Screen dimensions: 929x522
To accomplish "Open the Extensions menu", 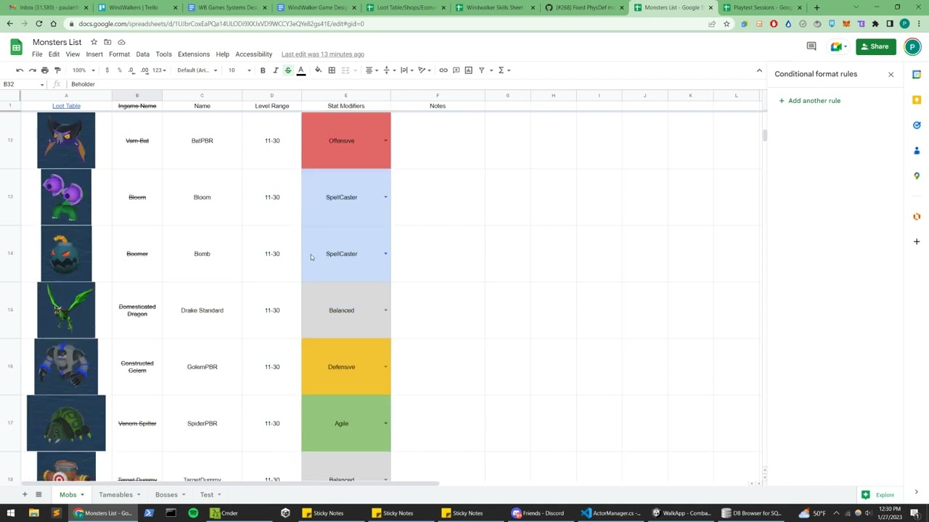I will [194, 54].
